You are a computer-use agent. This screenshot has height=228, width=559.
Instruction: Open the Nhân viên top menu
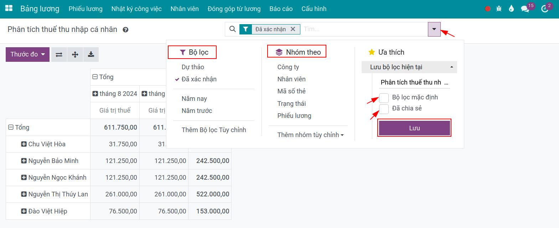[x=185, y=9]
